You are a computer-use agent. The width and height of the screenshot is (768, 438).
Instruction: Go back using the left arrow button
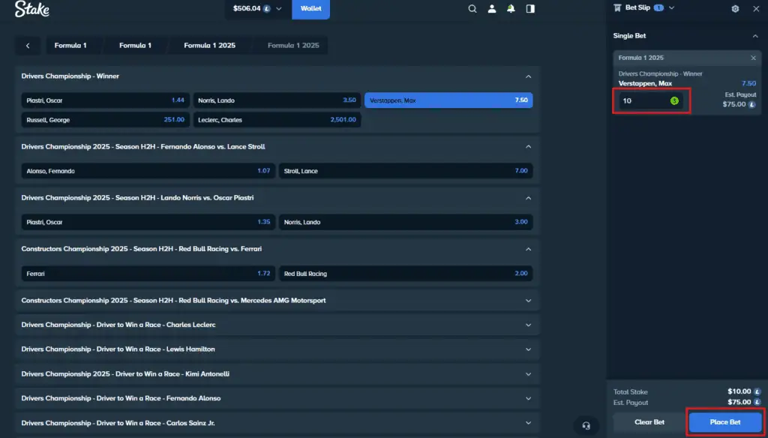pos(28,46)
